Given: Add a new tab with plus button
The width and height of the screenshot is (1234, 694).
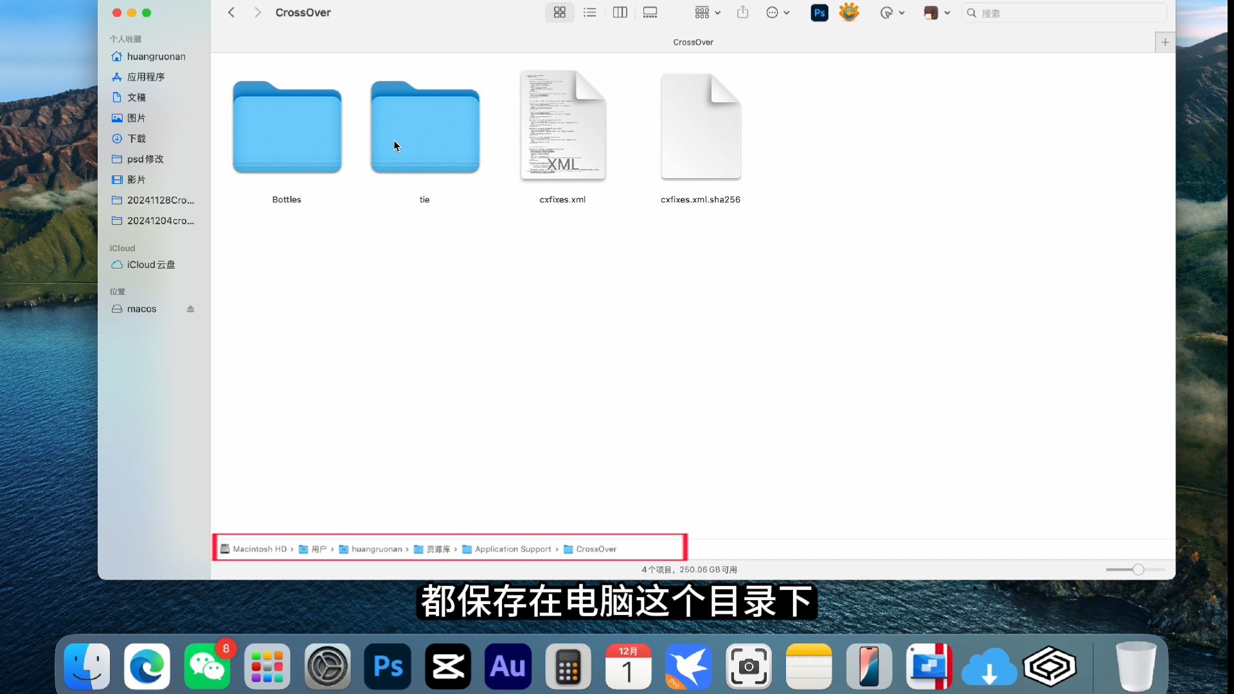Looking at the screenshot, I should coord(1165,42).
